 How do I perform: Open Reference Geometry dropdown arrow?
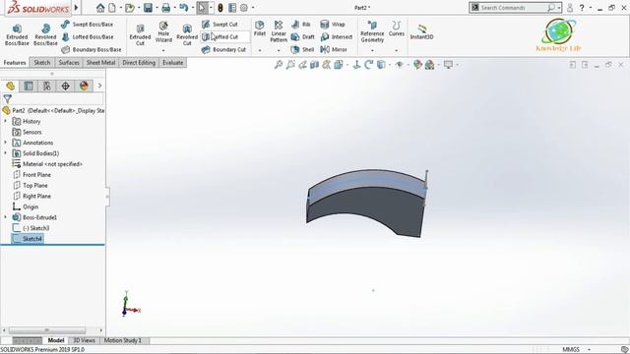(372, 50)
